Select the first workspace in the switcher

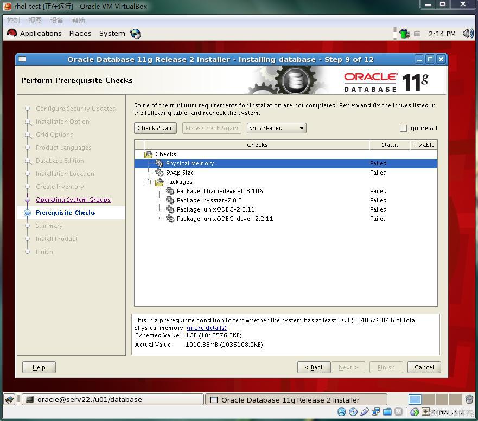(415, 399)
